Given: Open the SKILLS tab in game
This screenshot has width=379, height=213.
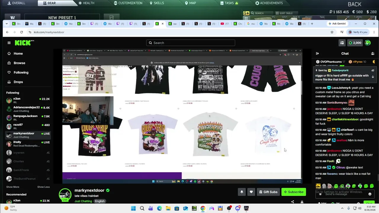Looking at the screenshot, I should coord(157,3).
